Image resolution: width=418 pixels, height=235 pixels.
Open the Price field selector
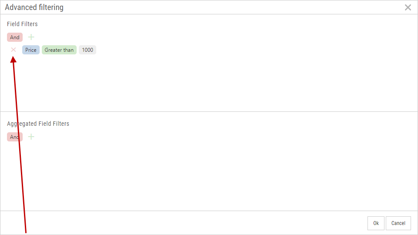click(x=31, y=50)
